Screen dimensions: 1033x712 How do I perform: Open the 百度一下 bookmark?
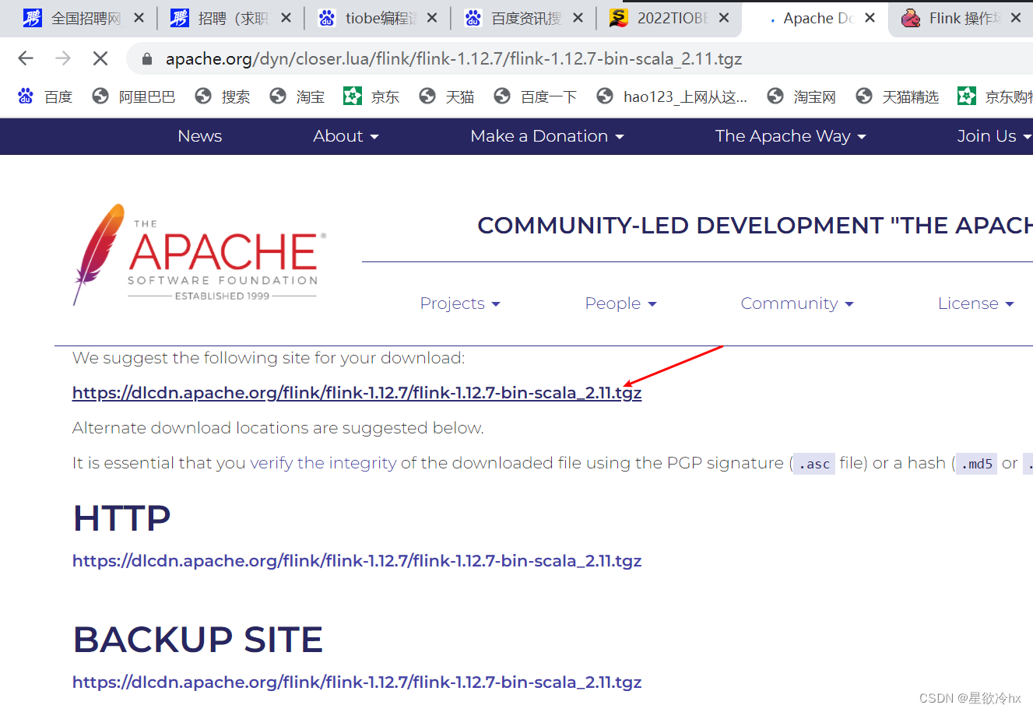(x=536, y=96)
